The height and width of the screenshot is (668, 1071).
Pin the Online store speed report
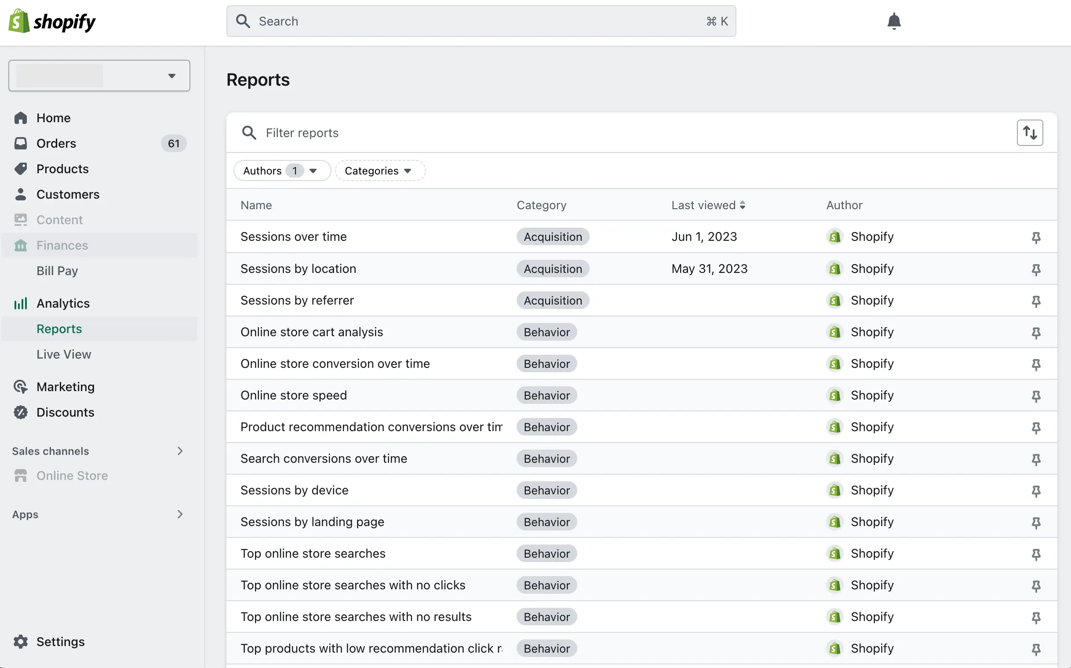tap(1036, 396)
